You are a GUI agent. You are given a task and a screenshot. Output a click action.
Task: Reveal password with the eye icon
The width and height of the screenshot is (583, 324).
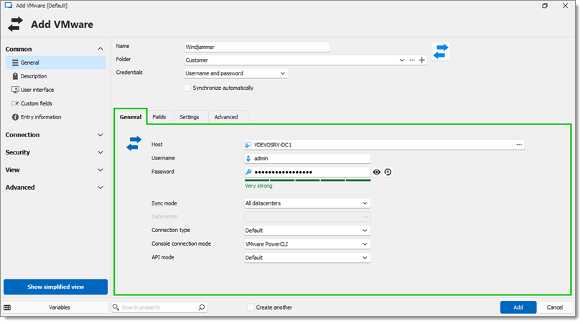377,172
